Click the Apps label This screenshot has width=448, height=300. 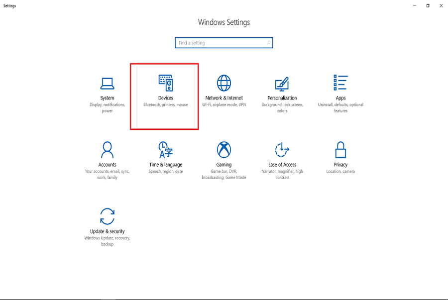340,98
